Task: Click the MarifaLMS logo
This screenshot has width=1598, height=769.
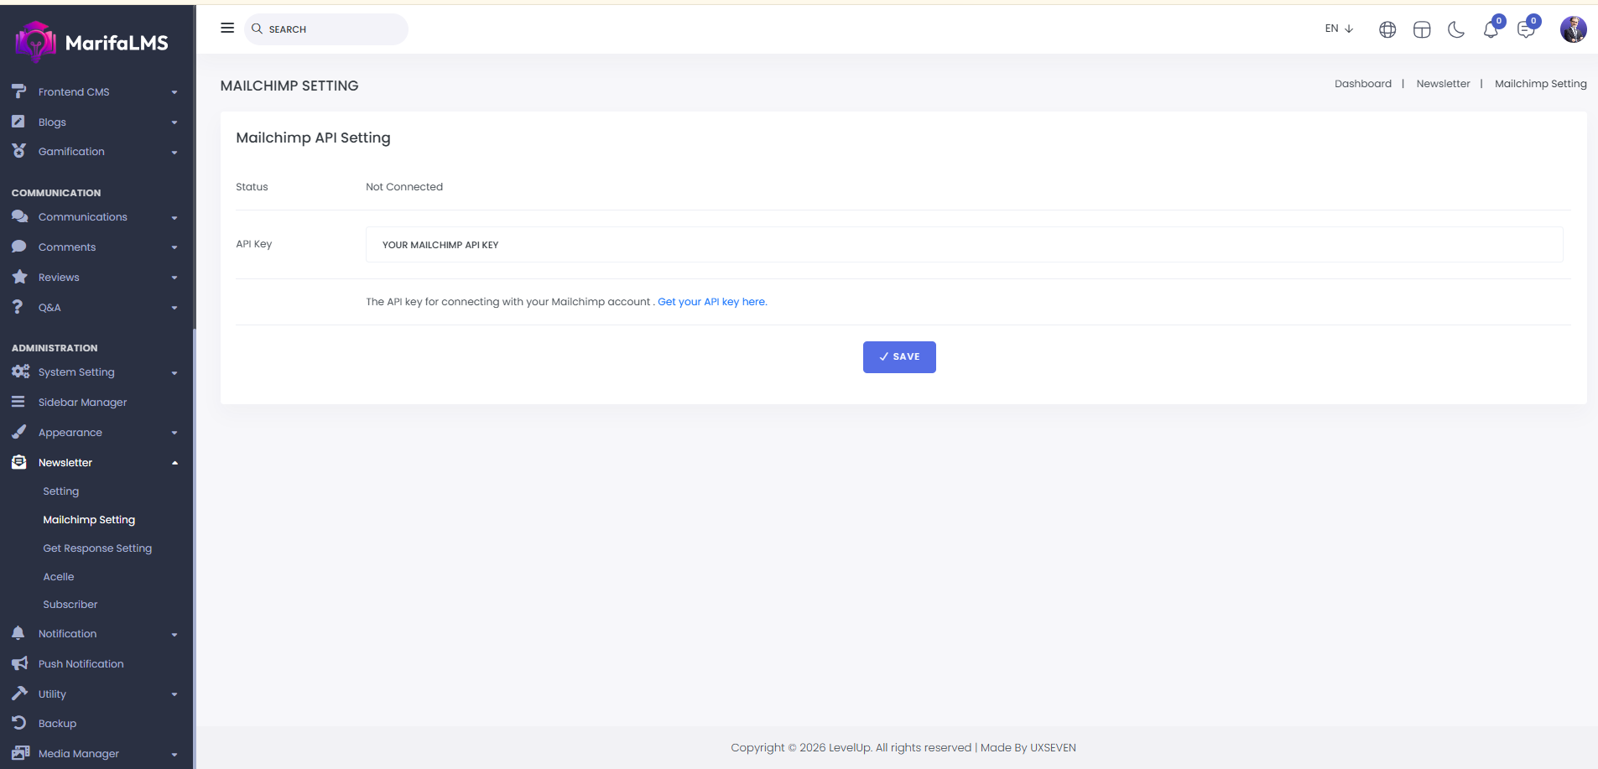Action: [x=92, y=42]
